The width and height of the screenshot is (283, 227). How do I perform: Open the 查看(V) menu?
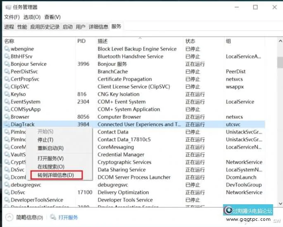pos(52,17)
